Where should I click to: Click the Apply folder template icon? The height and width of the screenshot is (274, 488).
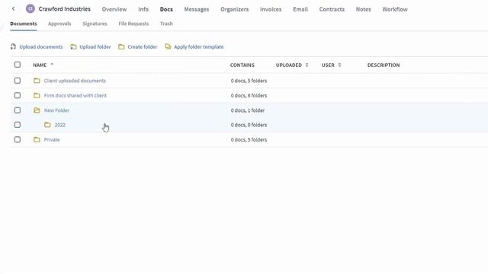[x=168, y=46]
